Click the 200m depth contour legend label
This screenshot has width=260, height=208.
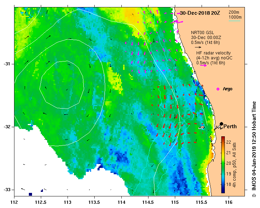click(234, 12)
